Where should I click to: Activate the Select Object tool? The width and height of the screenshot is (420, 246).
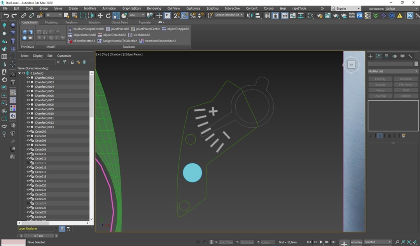(x=66, y=16)
